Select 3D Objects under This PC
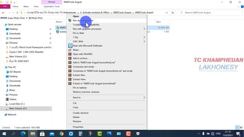 (x=15, y=72)
